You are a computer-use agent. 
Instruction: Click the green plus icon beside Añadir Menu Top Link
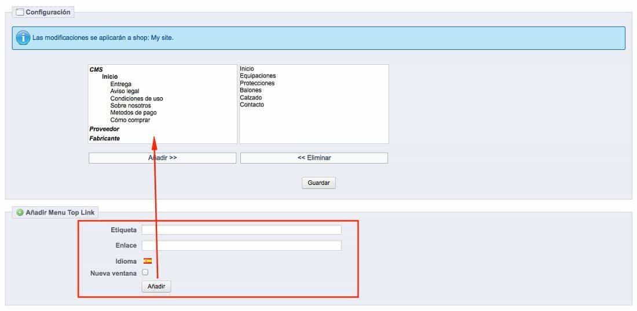pyautogui.click(x=20, y=213)
